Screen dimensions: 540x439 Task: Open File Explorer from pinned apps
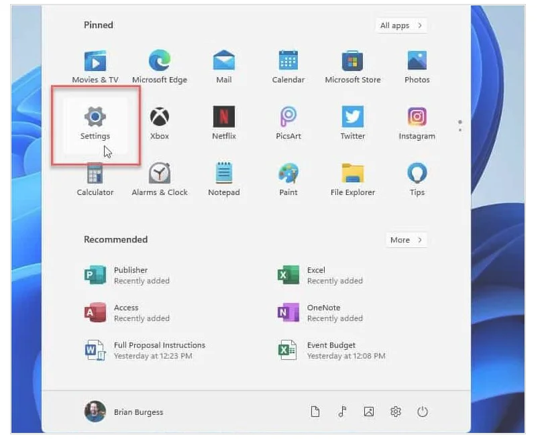pyautogui.click(x=352, y=179)
